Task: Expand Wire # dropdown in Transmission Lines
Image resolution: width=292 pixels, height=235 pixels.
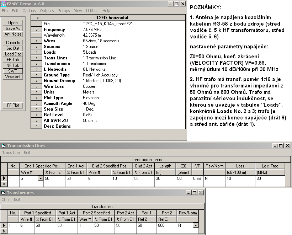Action: click(40, 178)
